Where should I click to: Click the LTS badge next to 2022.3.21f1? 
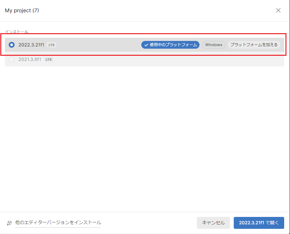[x=51, y=45]
